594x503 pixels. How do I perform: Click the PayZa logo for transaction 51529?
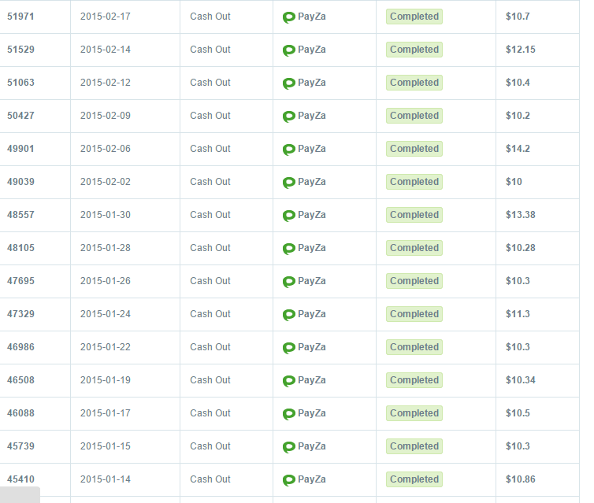coord(289,50)
